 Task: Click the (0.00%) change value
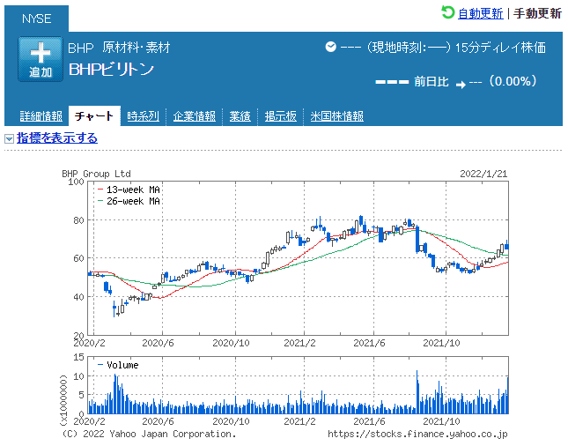(513, 81)
